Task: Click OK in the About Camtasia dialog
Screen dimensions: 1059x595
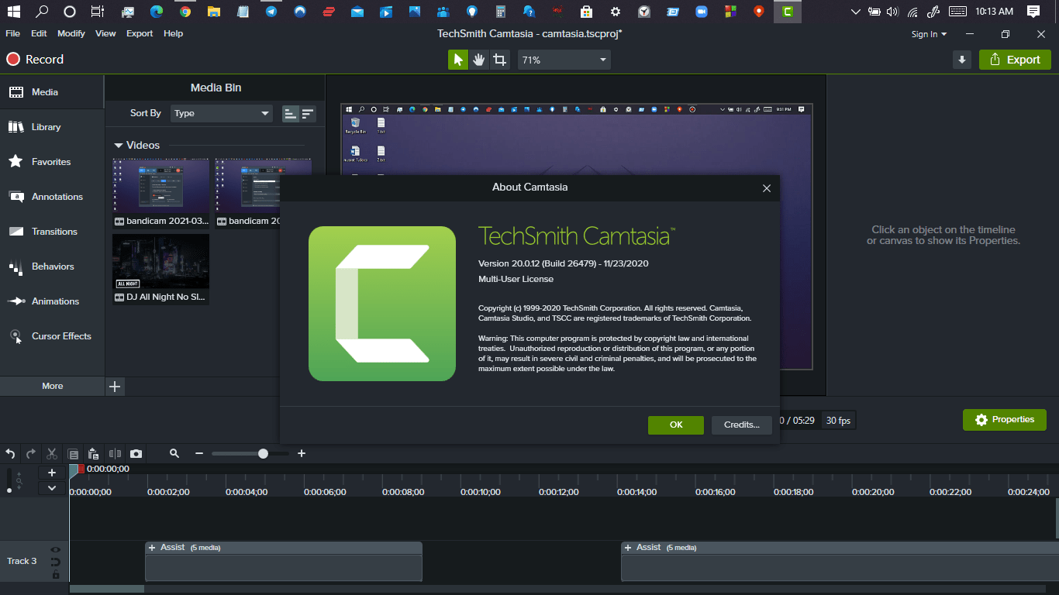Action: [676, 425]
